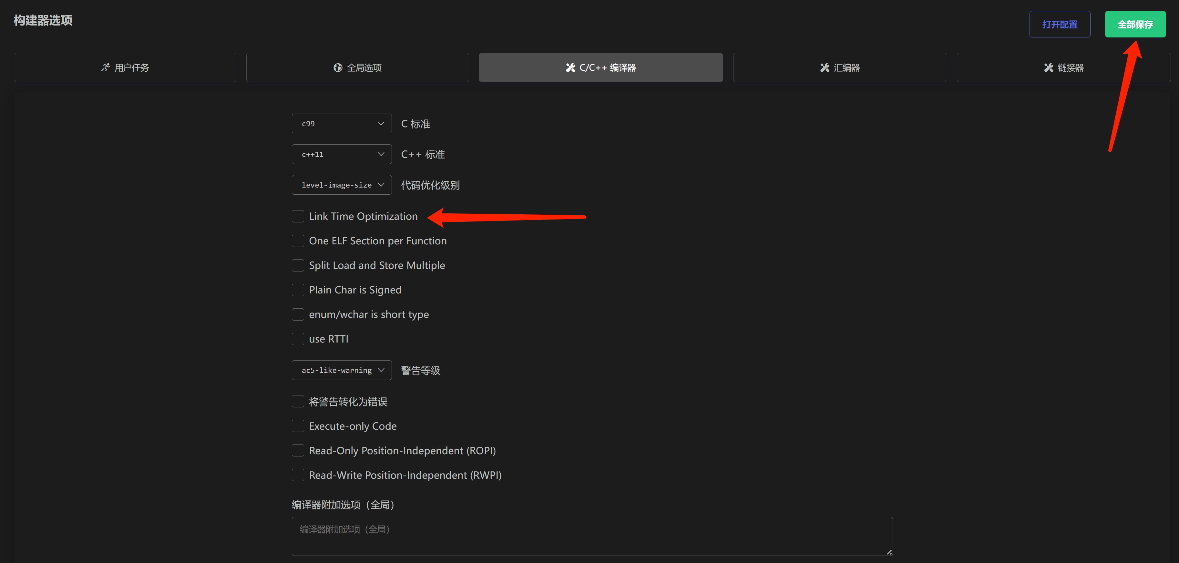
Task: Enable the Plain Char is Signed option
Action: pos(298,290)
